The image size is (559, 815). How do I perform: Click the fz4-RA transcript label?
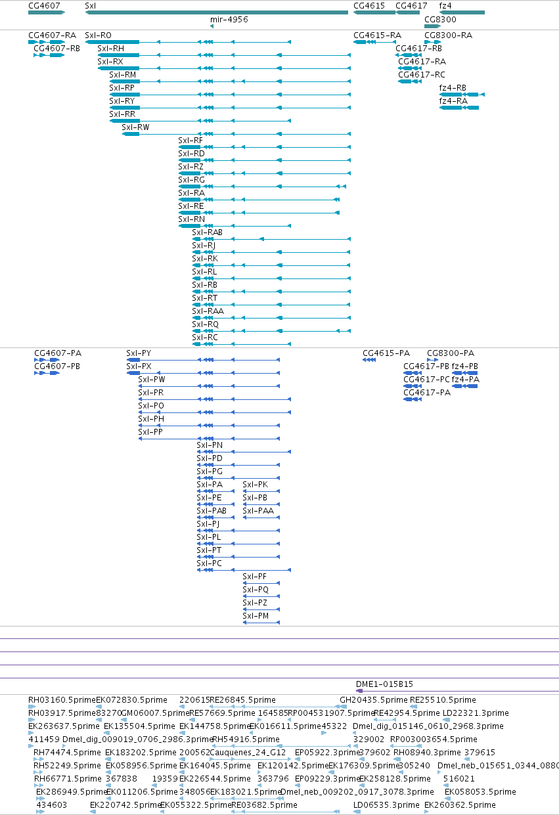point(453,101)
